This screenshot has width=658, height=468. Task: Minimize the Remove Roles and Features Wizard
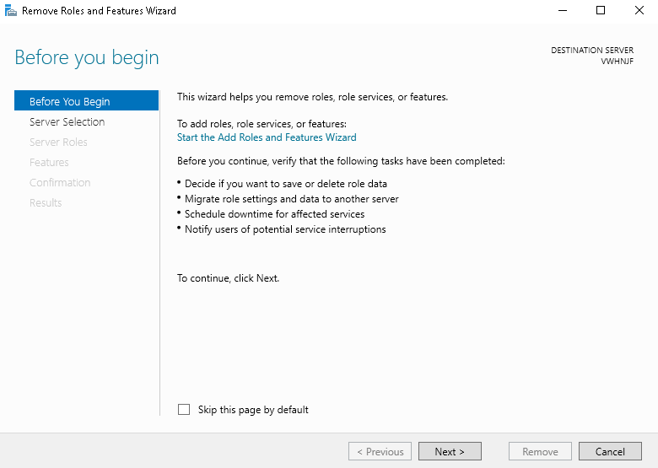(x=562, y=11)
